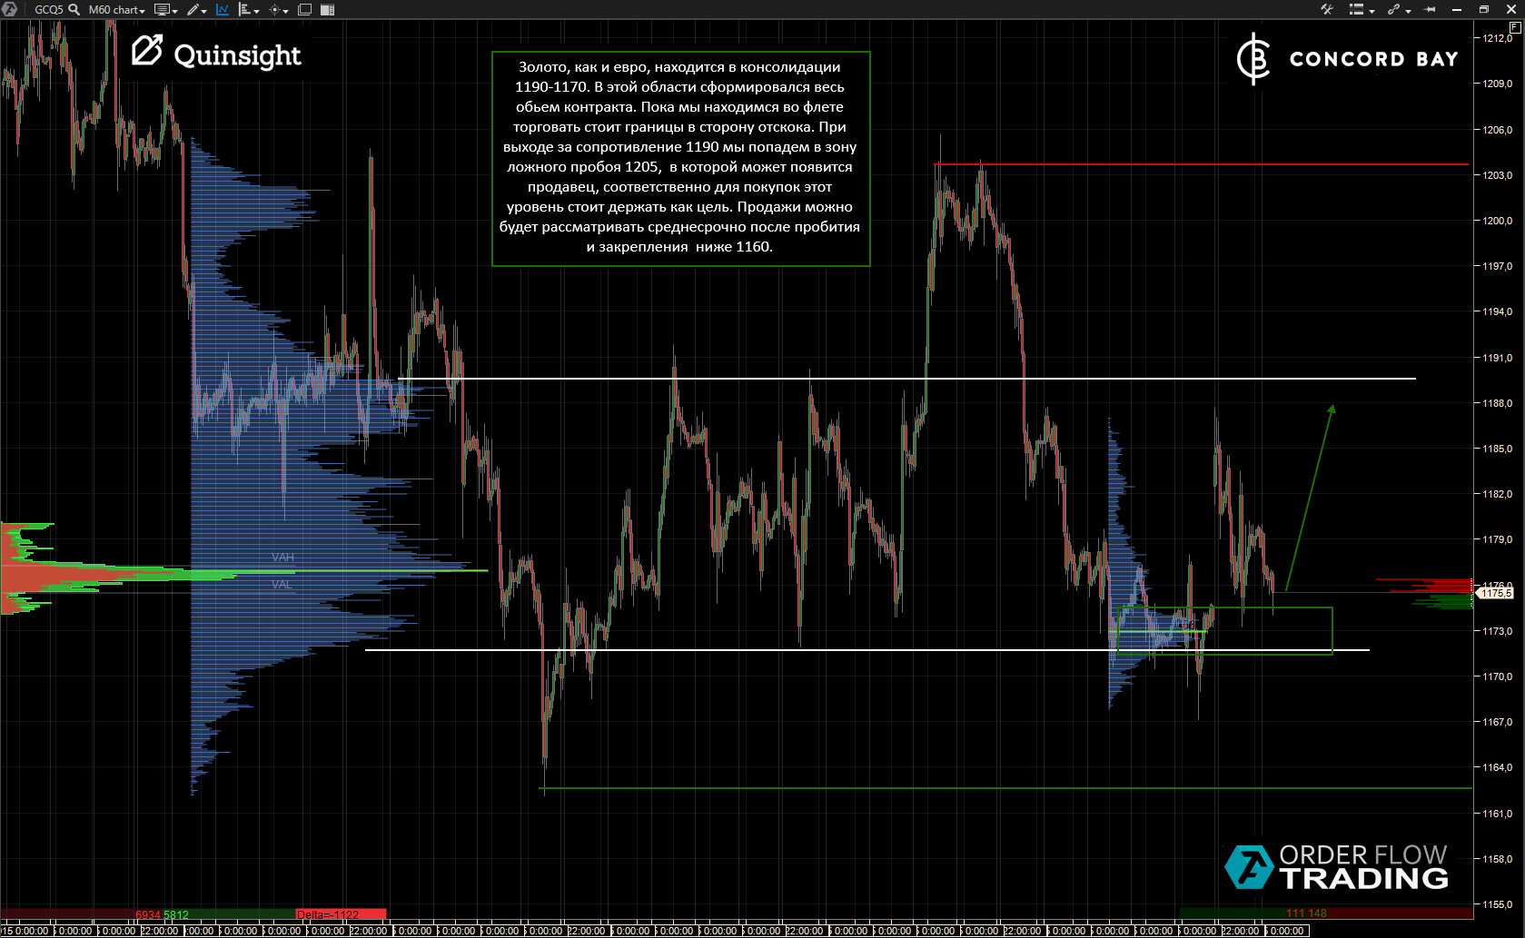This screenshot has width=1525, height=938.
Task: Click the 1170,0 price scale label
Action: pos(1498,676)
